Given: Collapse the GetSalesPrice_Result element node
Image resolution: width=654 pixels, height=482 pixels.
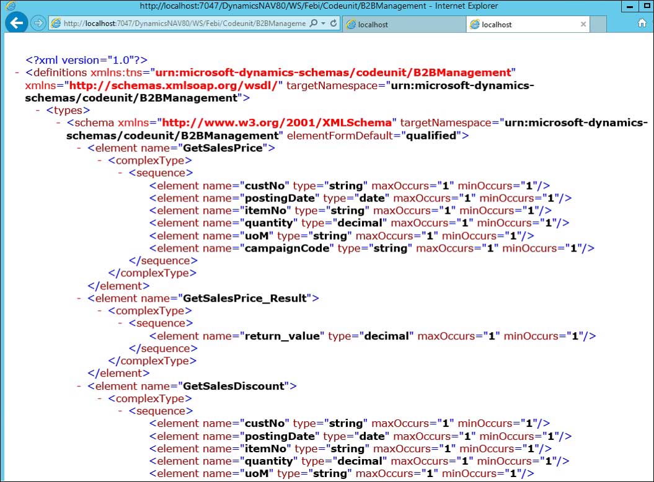Looking at the screenshot, I should pos(79,299).
